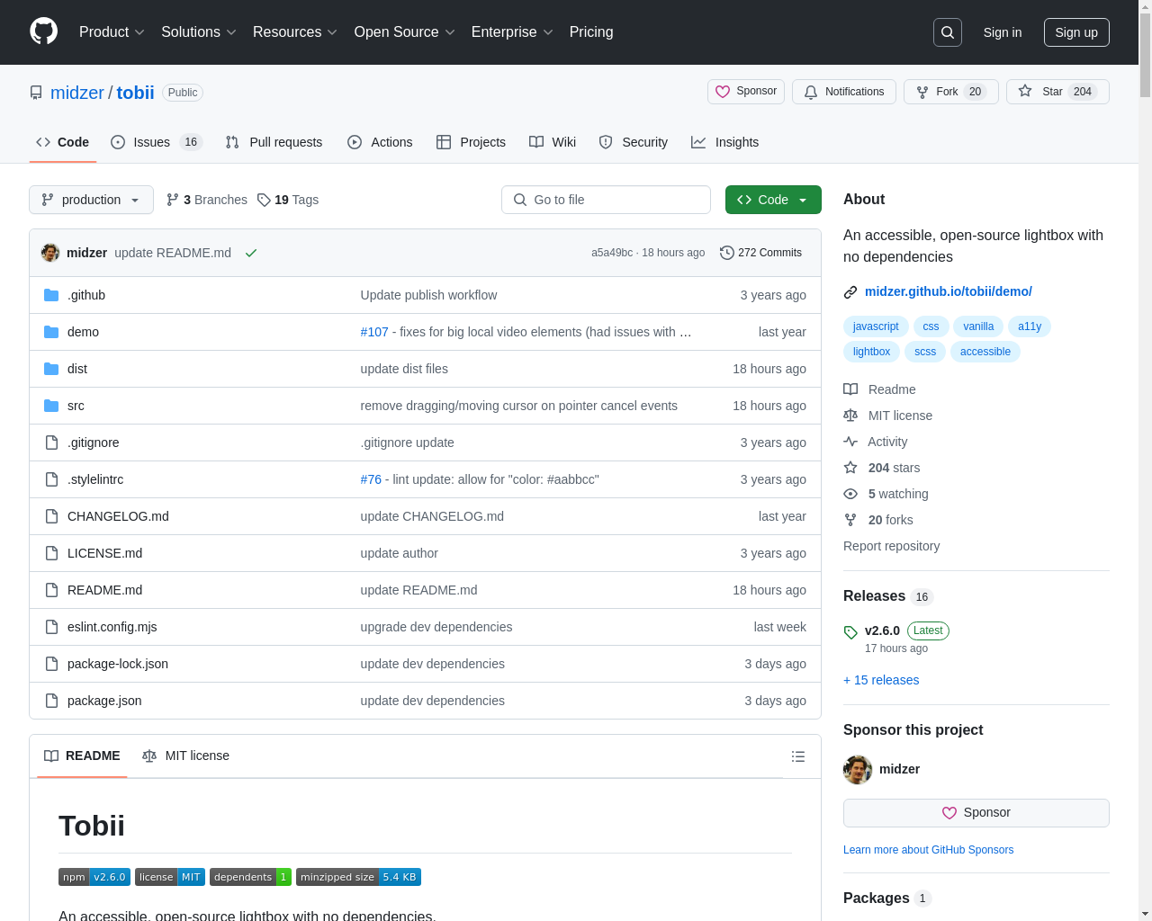Go to the Insights tab
This screenshot has width=1152, height=921.
724,142
